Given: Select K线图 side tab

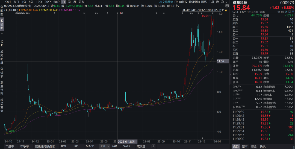Looking at the screenshot, I should coord(2,24).
